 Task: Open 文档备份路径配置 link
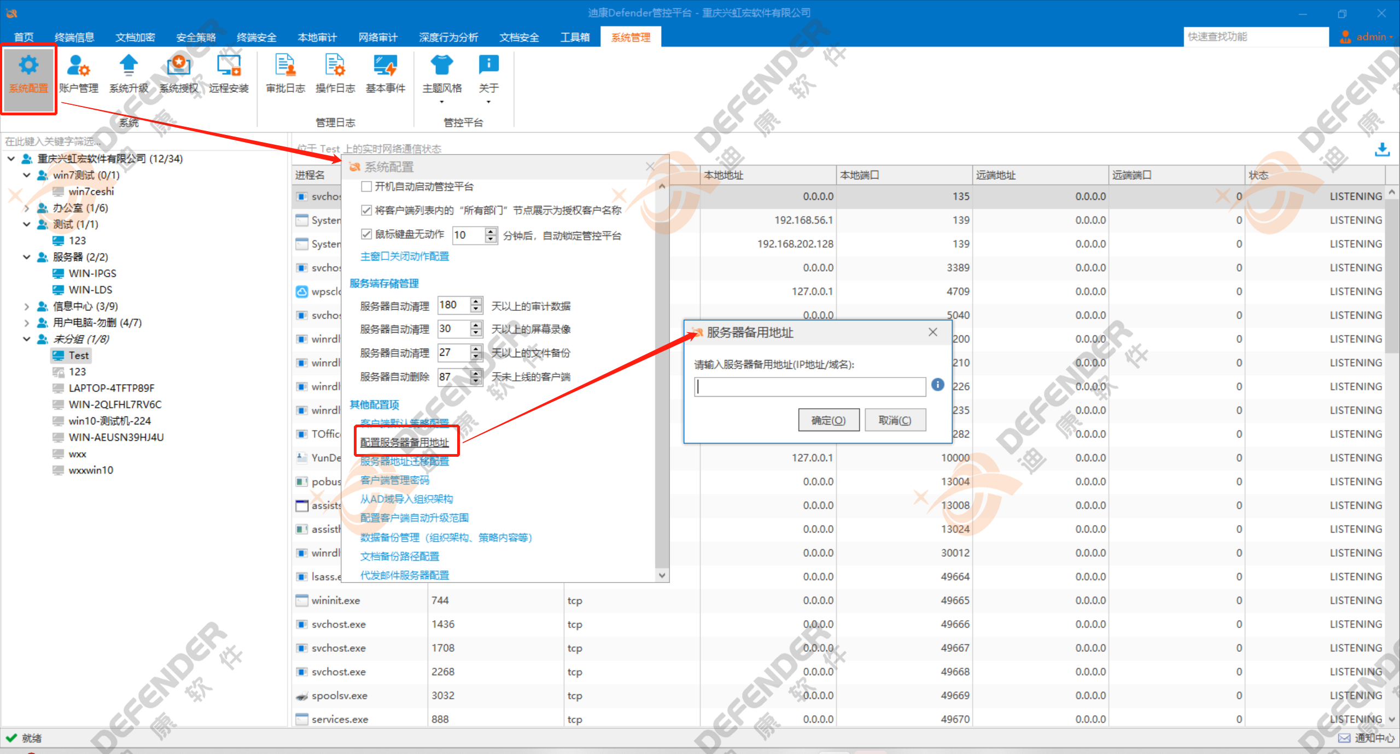tap(400, 556)
